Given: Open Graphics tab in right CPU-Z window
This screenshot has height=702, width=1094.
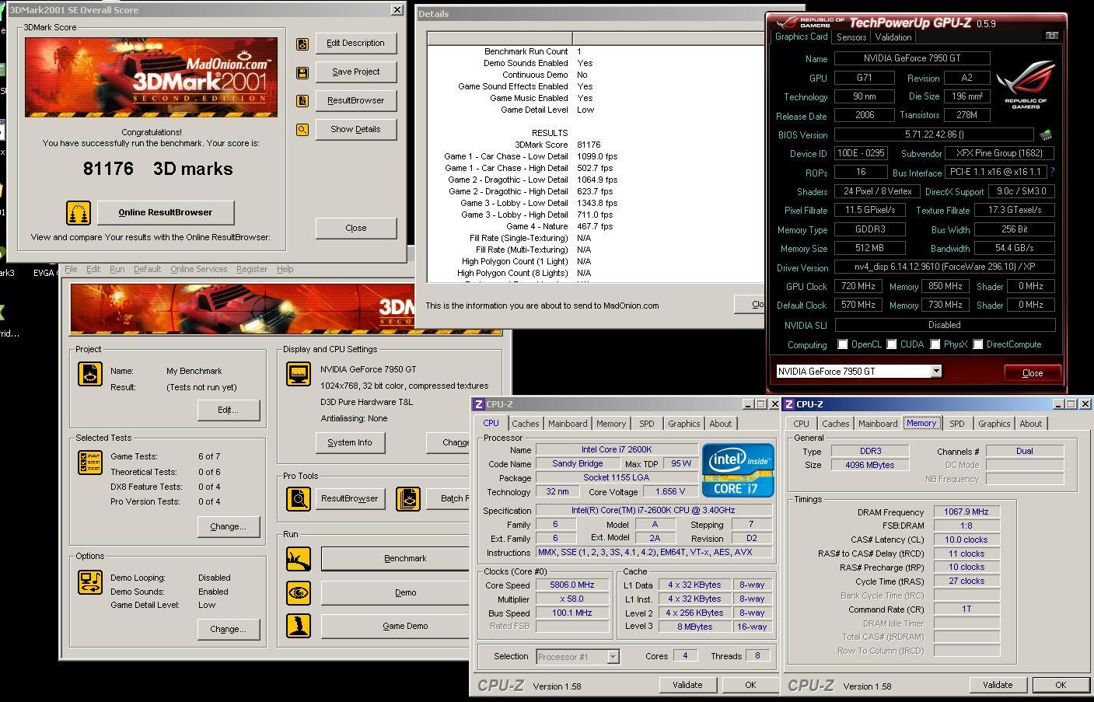Looking at the screenshot, I should [x=994, y=424].
